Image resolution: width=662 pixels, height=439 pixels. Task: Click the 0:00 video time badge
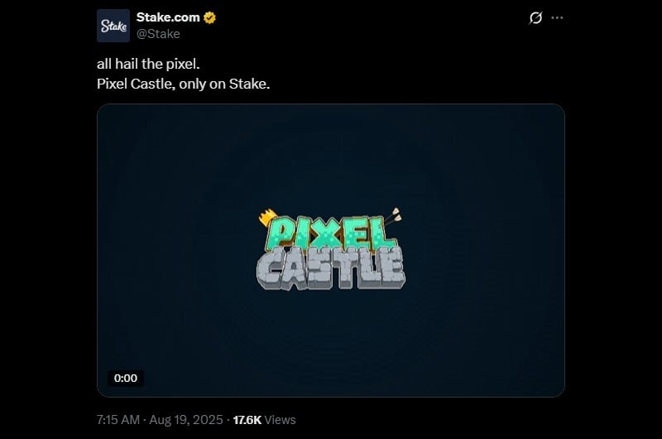pos(126,379)
